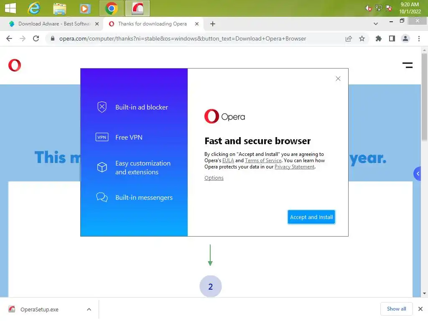Image resolution: width=428 pixels, height=321 pixels.
Task: Click the Built-in ad blocker shield icon
Action: [x=102, y=107]
